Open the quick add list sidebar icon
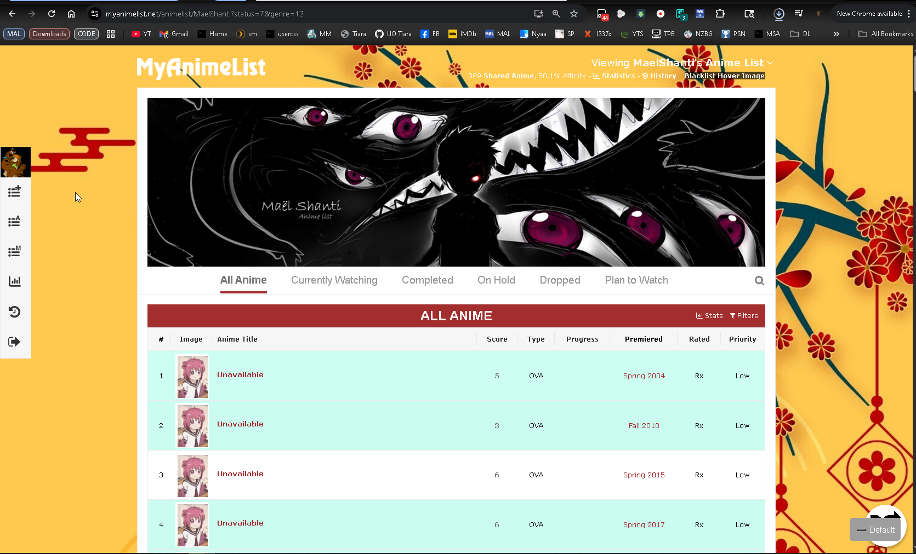Viewport: 916px width, 554px height. (15, 192)
